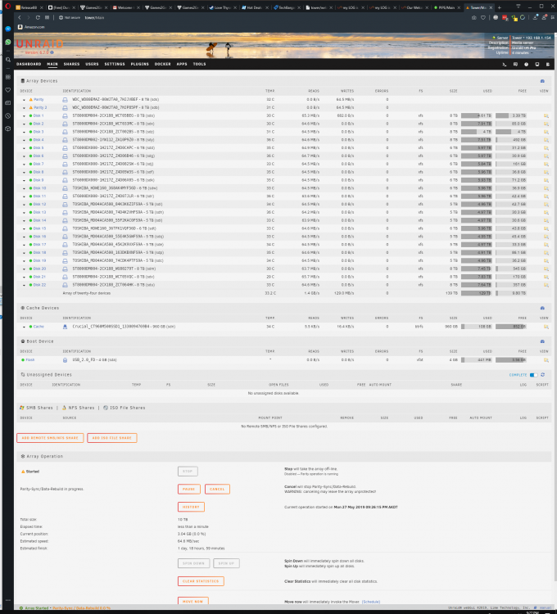
Task: Click the browser reload button
Action: tap(38, 18)
